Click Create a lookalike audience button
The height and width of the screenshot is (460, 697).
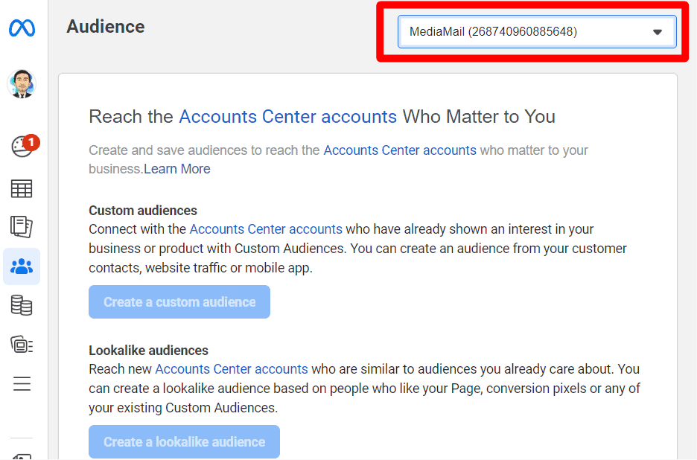[x=185, y=442]
